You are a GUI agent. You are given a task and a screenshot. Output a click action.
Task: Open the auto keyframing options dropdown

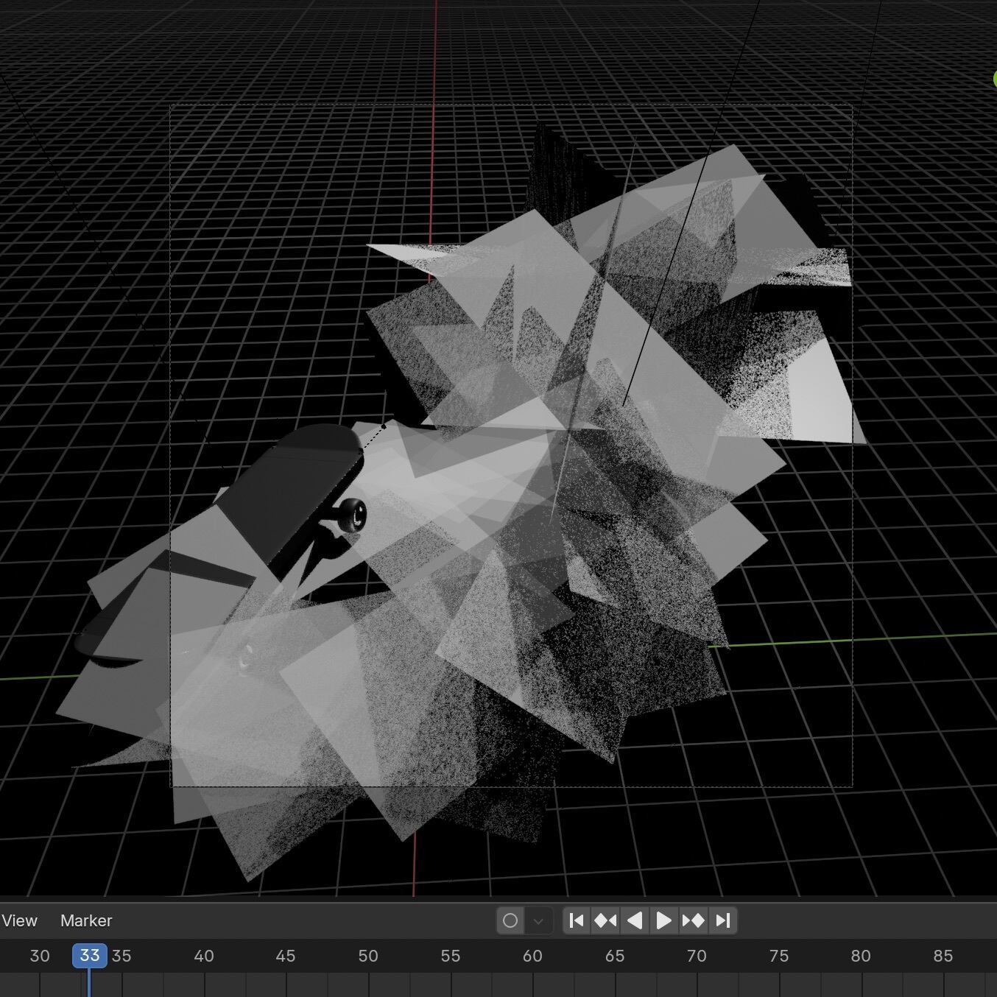[x=538, y=920]
